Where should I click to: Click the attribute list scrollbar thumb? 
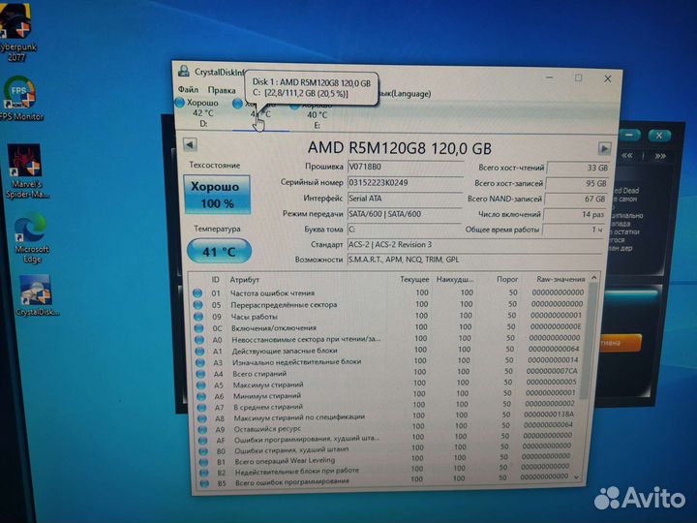tap(589, 343)
